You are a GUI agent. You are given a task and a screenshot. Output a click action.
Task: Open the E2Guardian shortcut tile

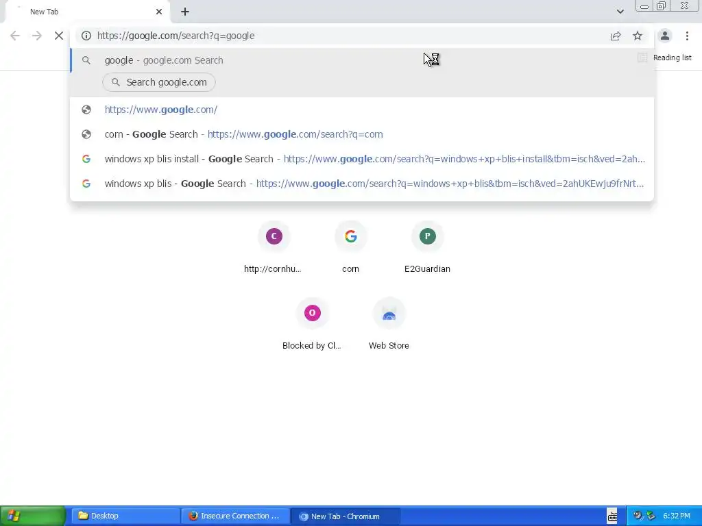(x=428, y=247)
